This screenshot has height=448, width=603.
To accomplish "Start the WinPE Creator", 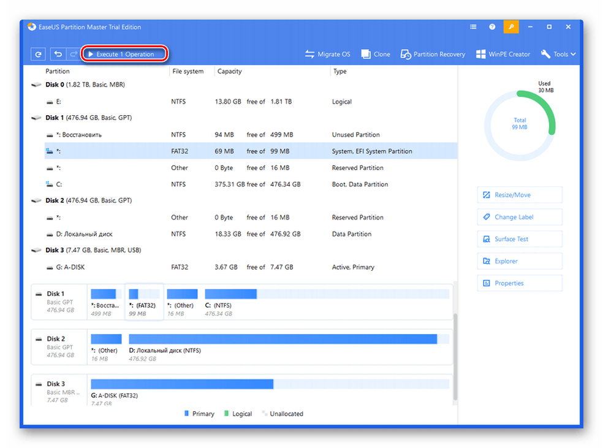I will (x=503, y=54).
